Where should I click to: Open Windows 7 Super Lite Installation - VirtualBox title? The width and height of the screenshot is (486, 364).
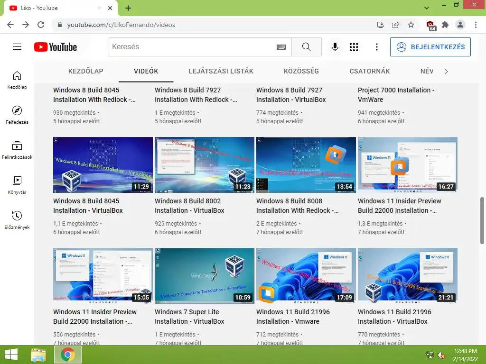point(189,316)
